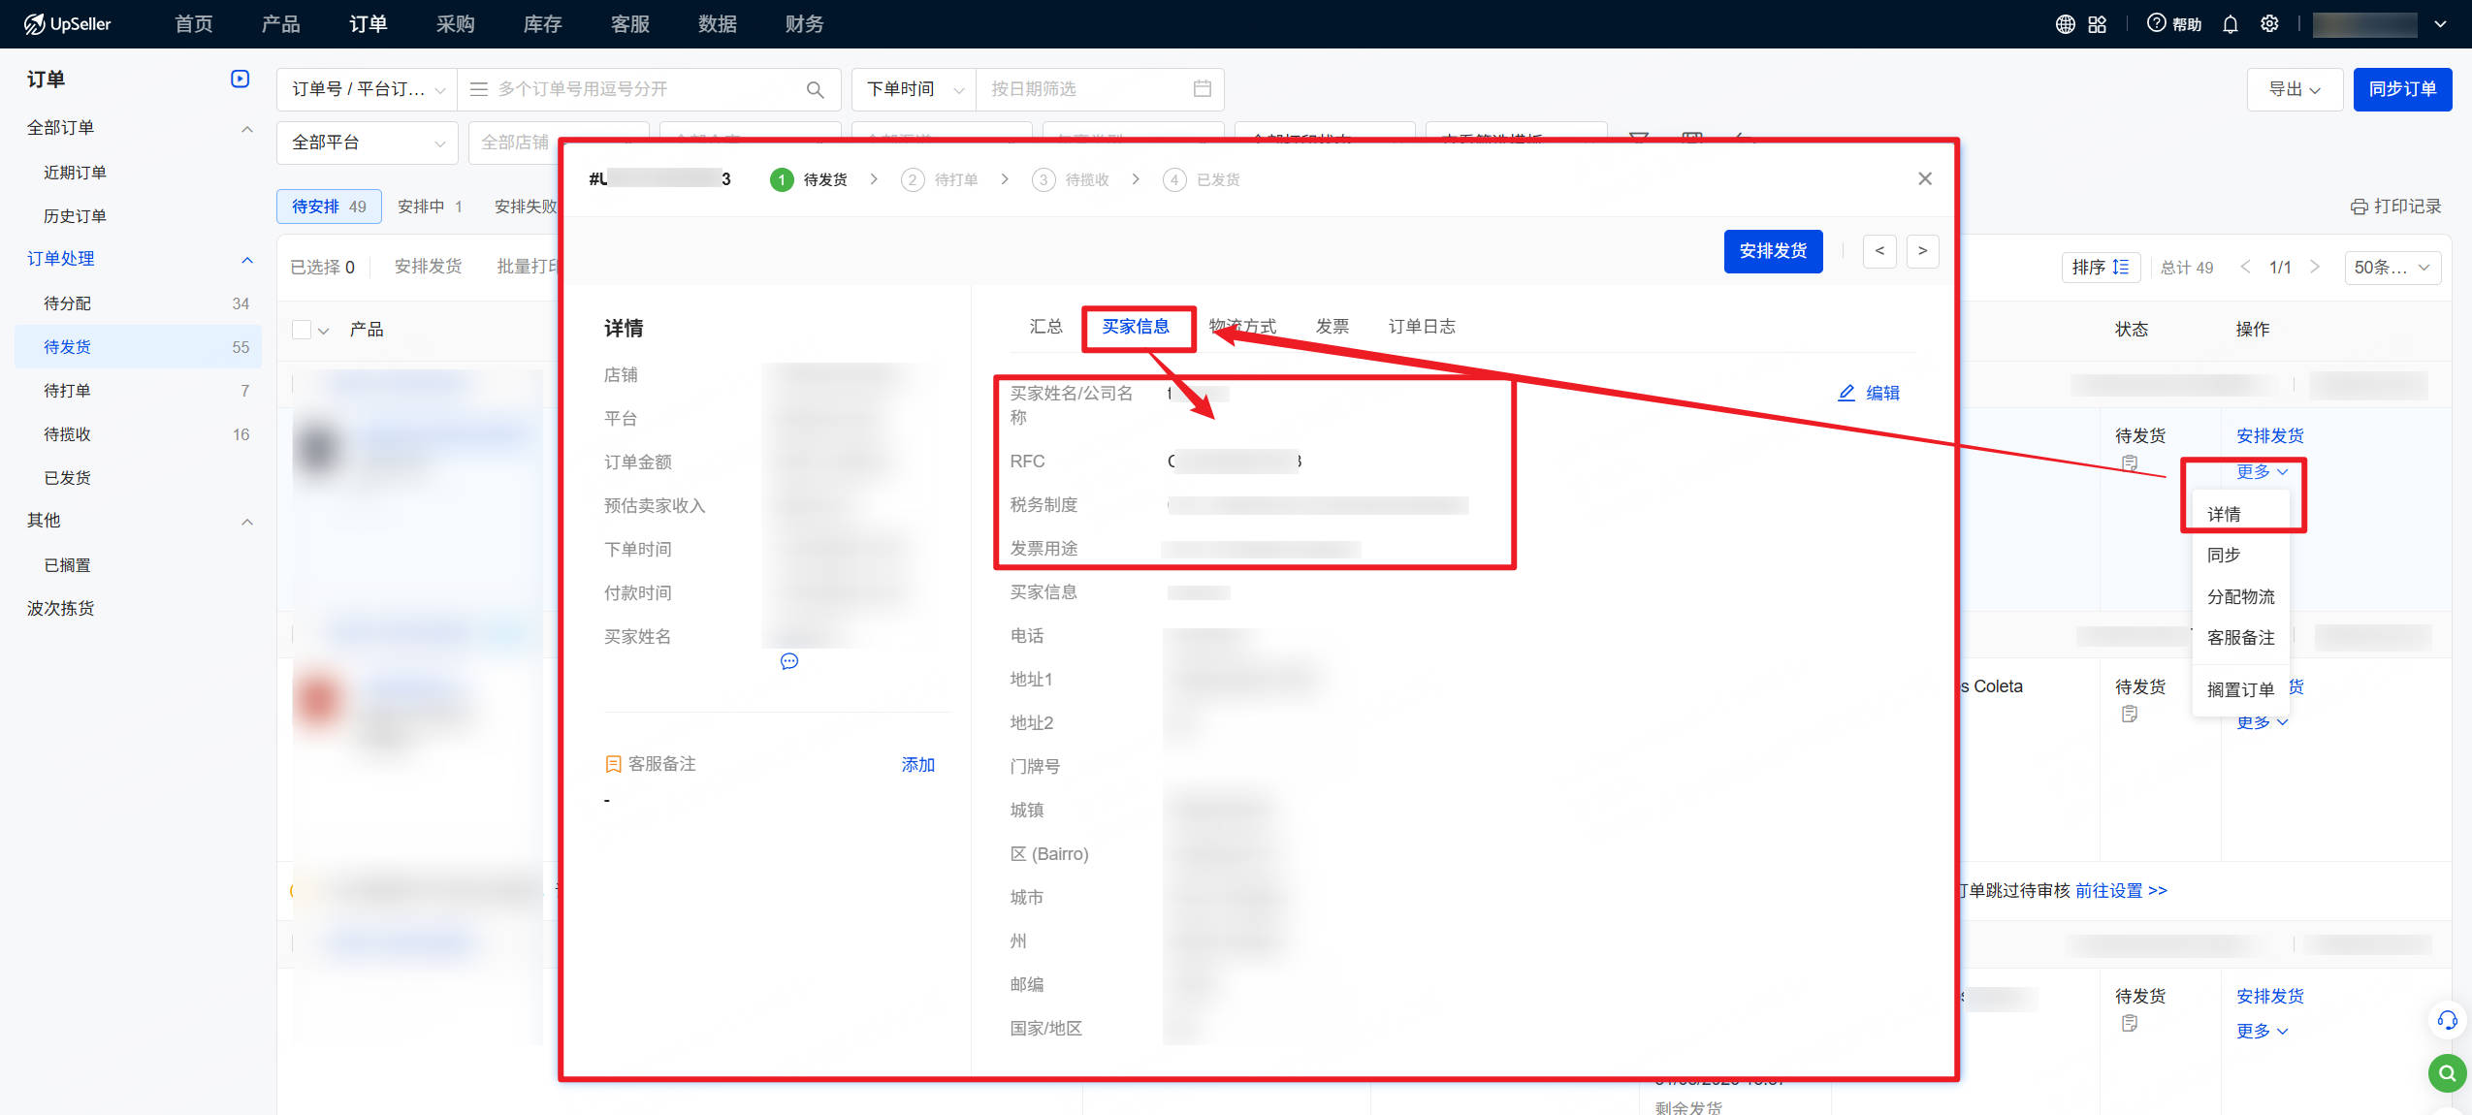Toggle the select-all checkbox beside 产品
Screen dimensions: 2472x1115
point(302,330)
